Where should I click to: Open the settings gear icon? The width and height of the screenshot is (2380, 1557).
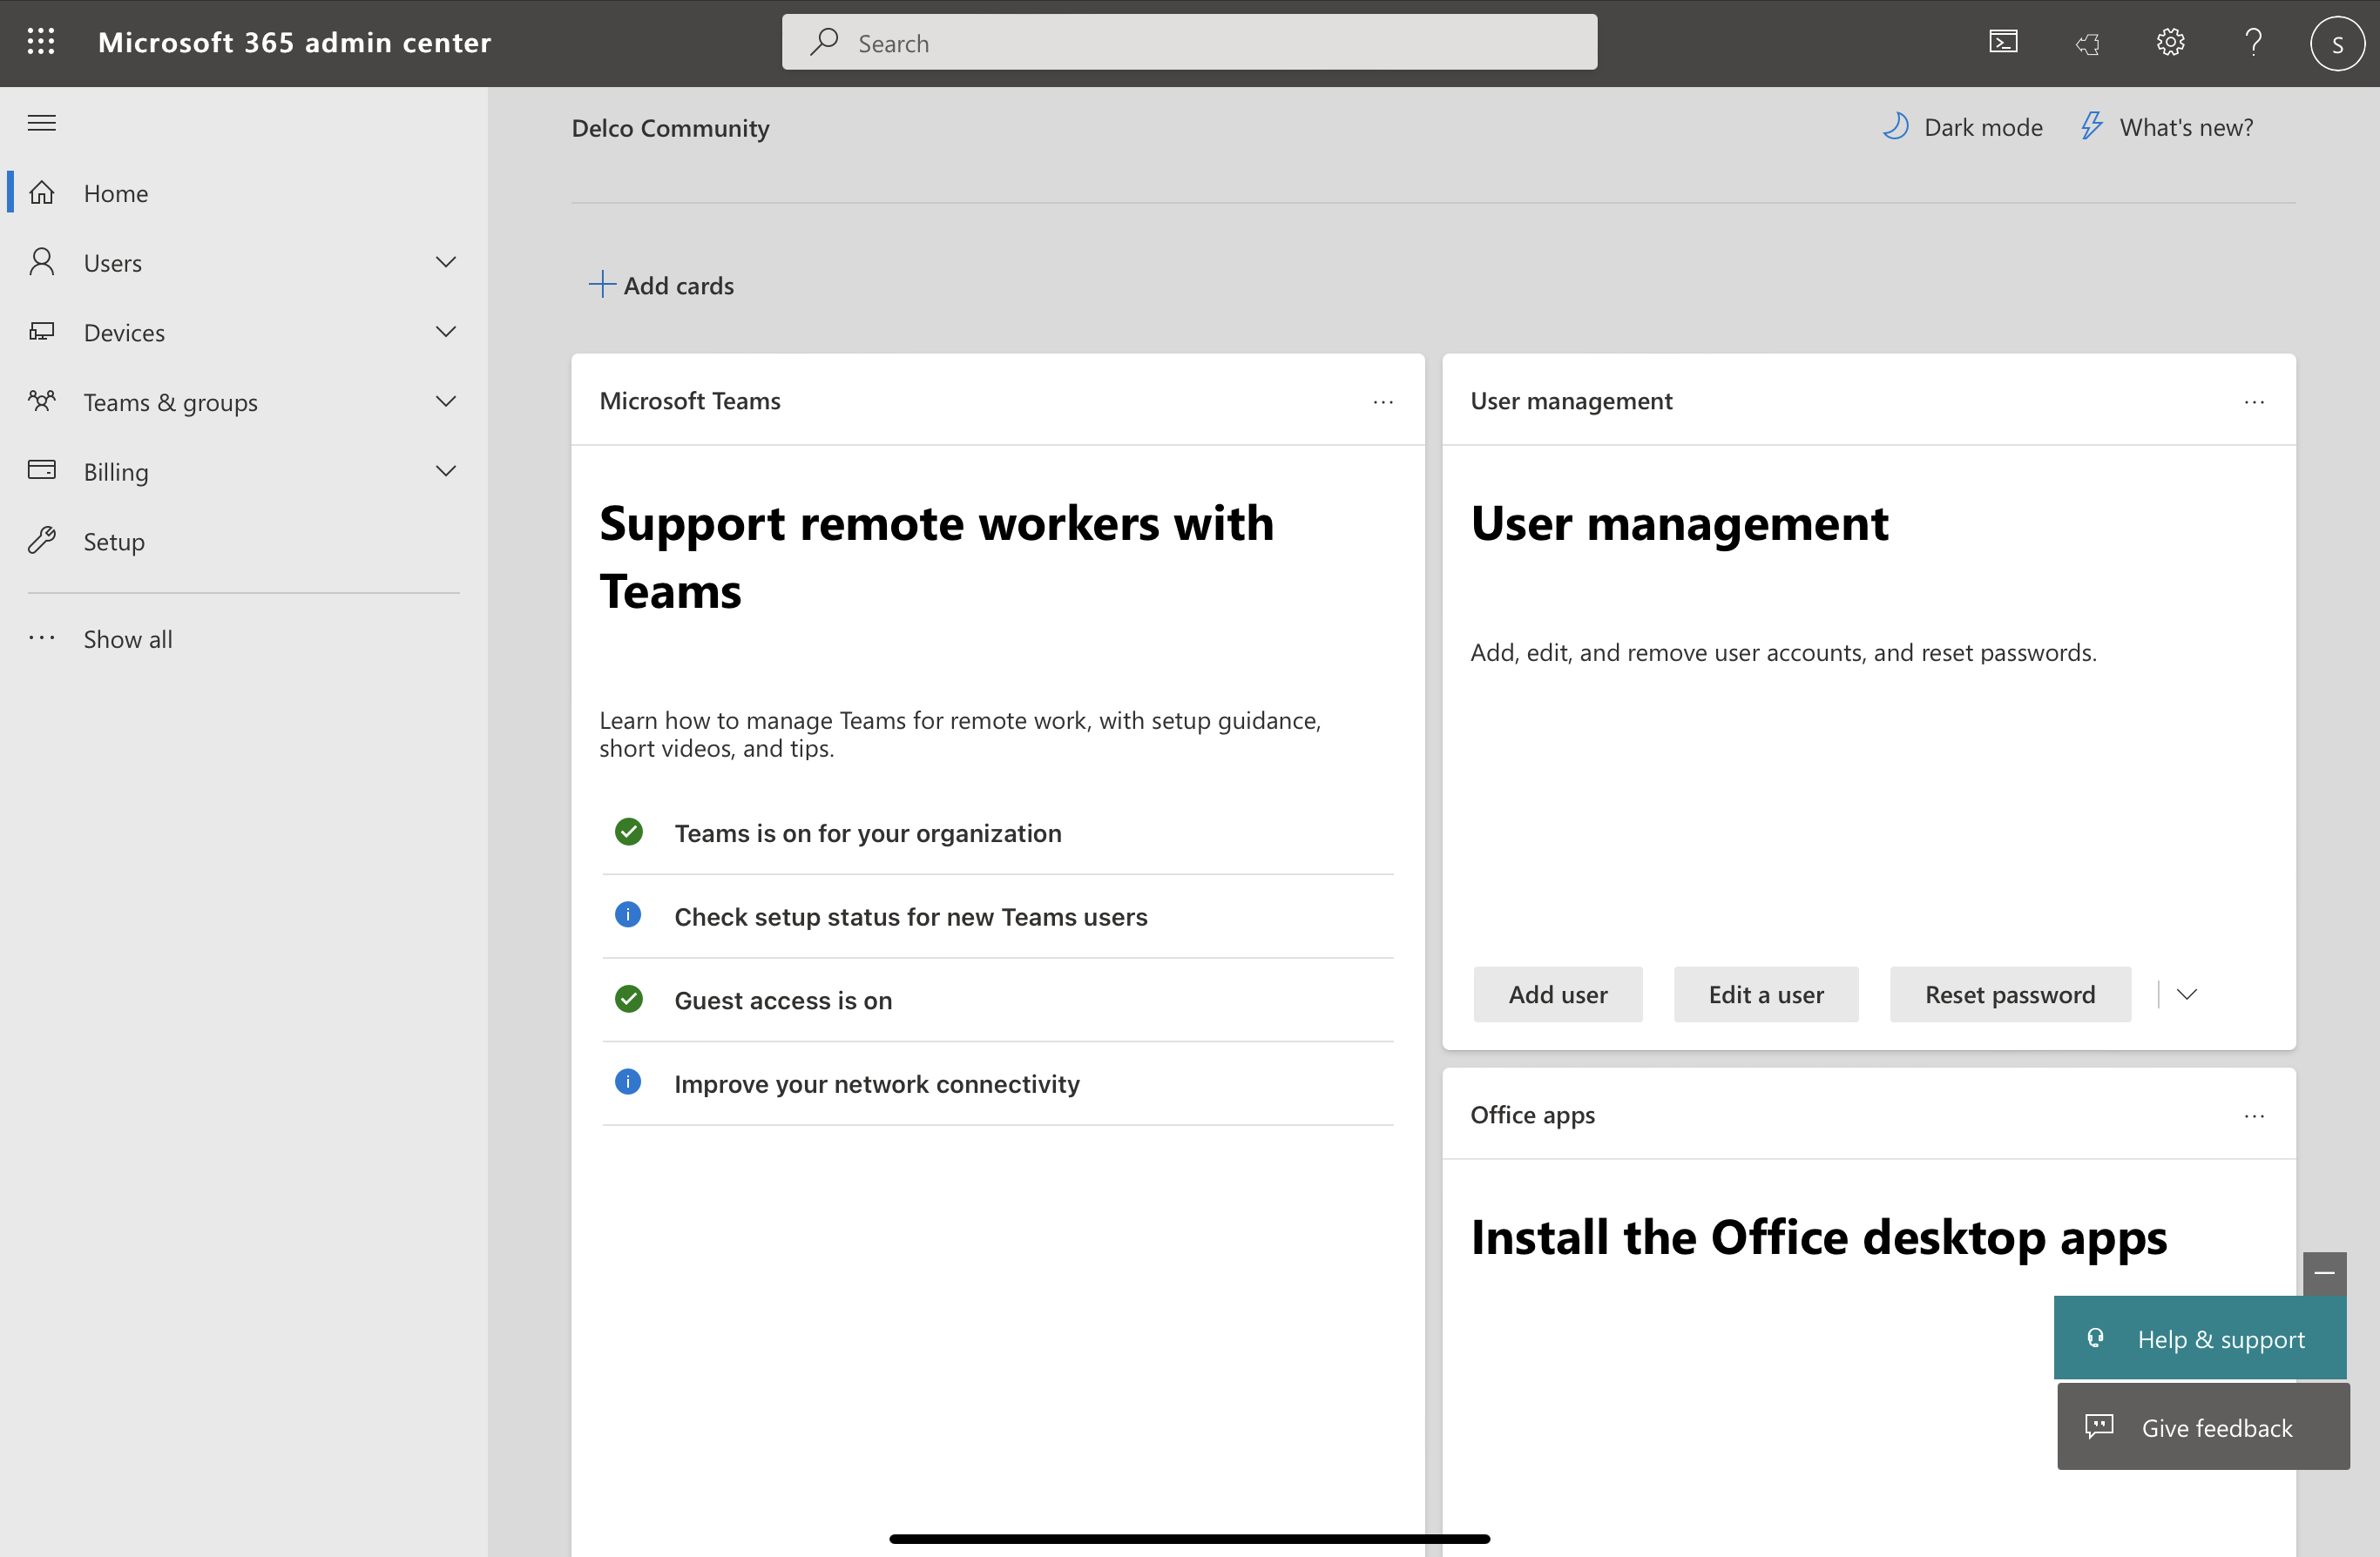click(x=2170, y=42)
